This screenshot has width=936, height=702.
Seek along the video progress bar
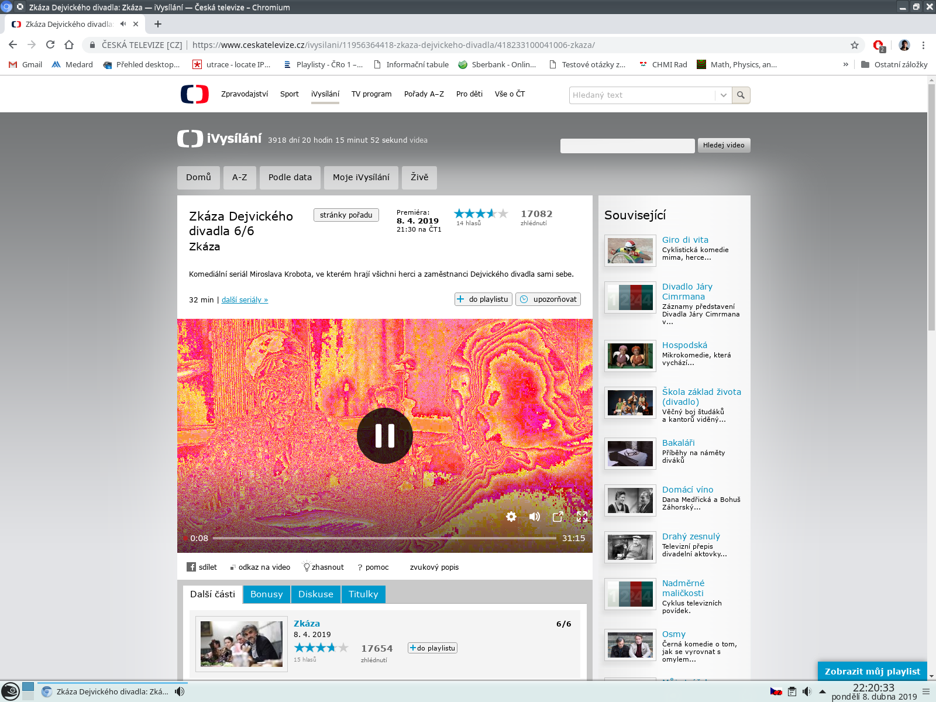click(384, 538)
